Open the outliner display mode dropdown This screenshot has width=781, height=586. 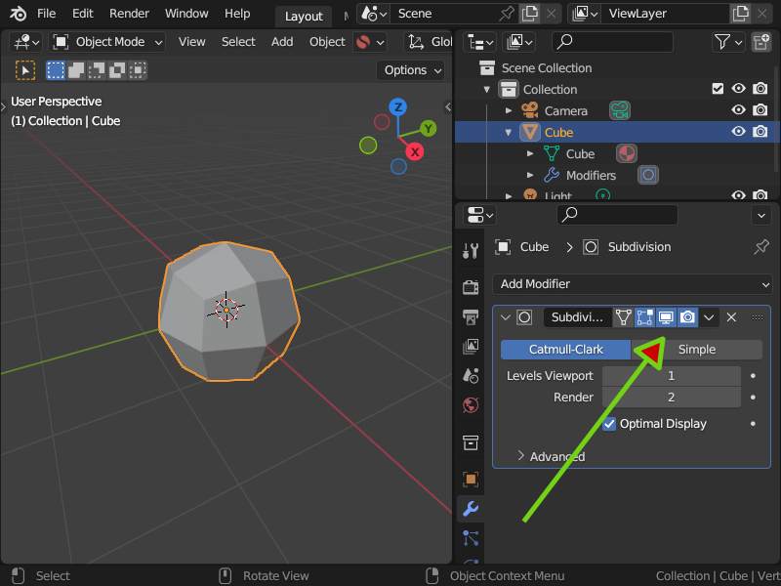[519, 42]
